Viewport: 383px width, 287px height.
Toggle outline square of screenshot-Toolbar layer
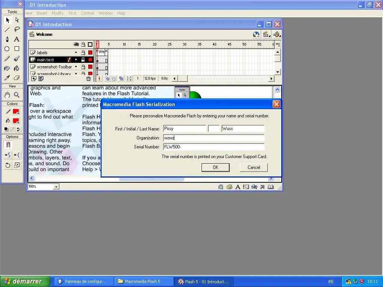91,67
